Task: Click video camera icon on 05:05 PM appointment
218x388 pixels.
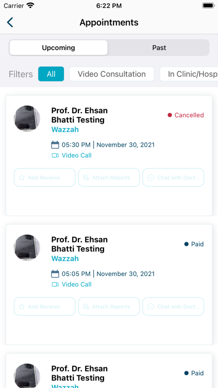Action: tap(55, 284)
